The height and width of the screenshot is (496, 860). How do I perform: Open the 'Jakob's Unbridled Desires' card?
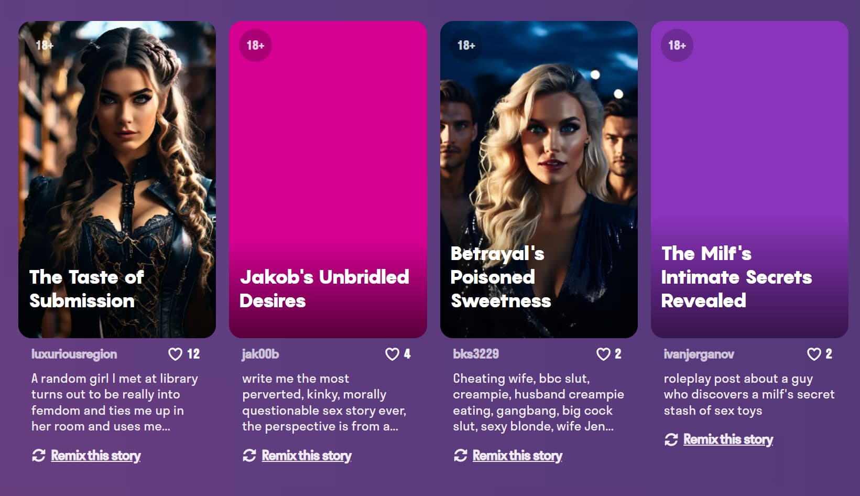tap(328, 179)
